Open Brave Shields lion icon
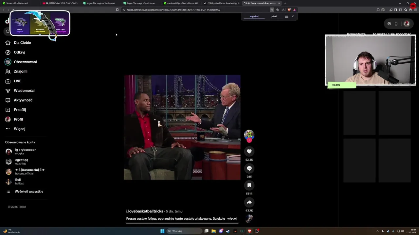This screenshot has height=235, width=419. 289,10
